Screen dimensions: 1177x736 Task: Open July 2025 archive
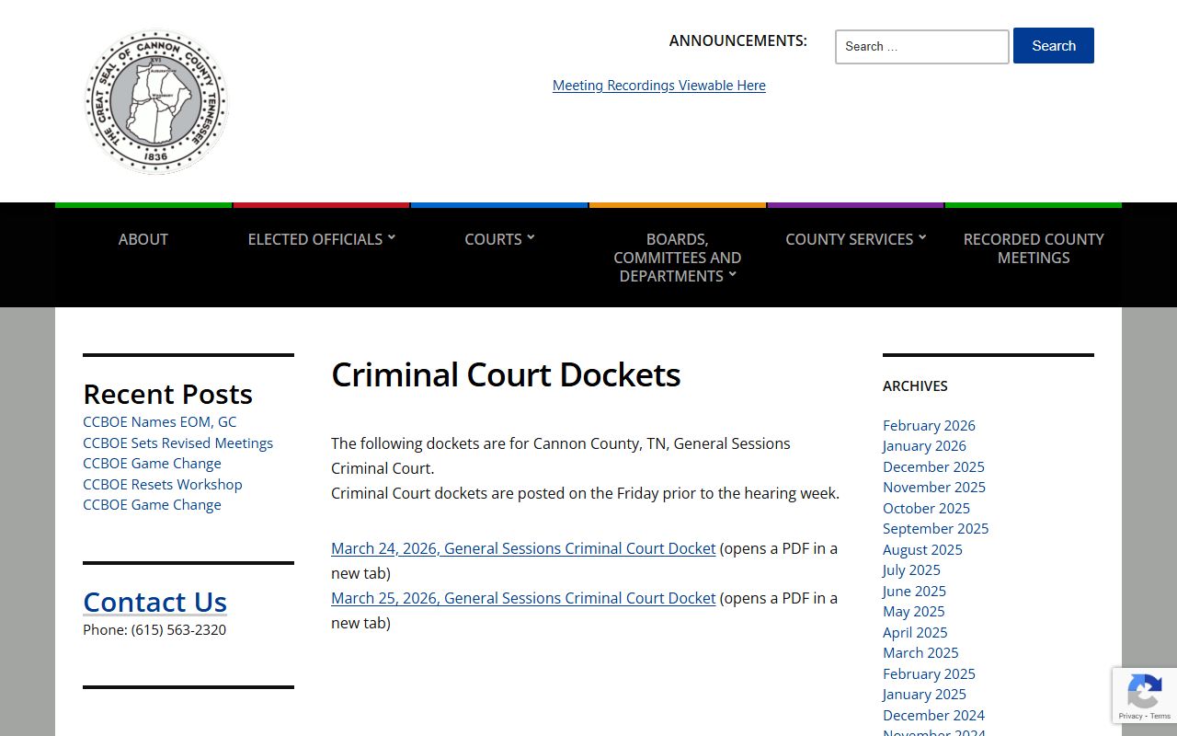[911, 570]
